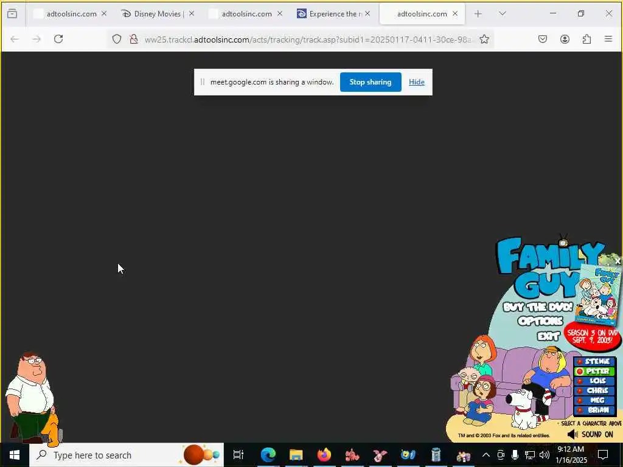Open Firefox from the taskbar
This screenshot has height=467, width=623.
coord(324,455)
